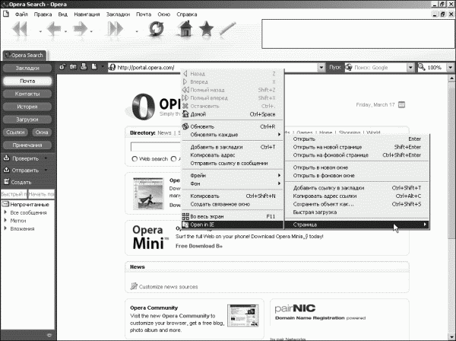Click the Fast forward double-arrow icon

coord(116,29)
